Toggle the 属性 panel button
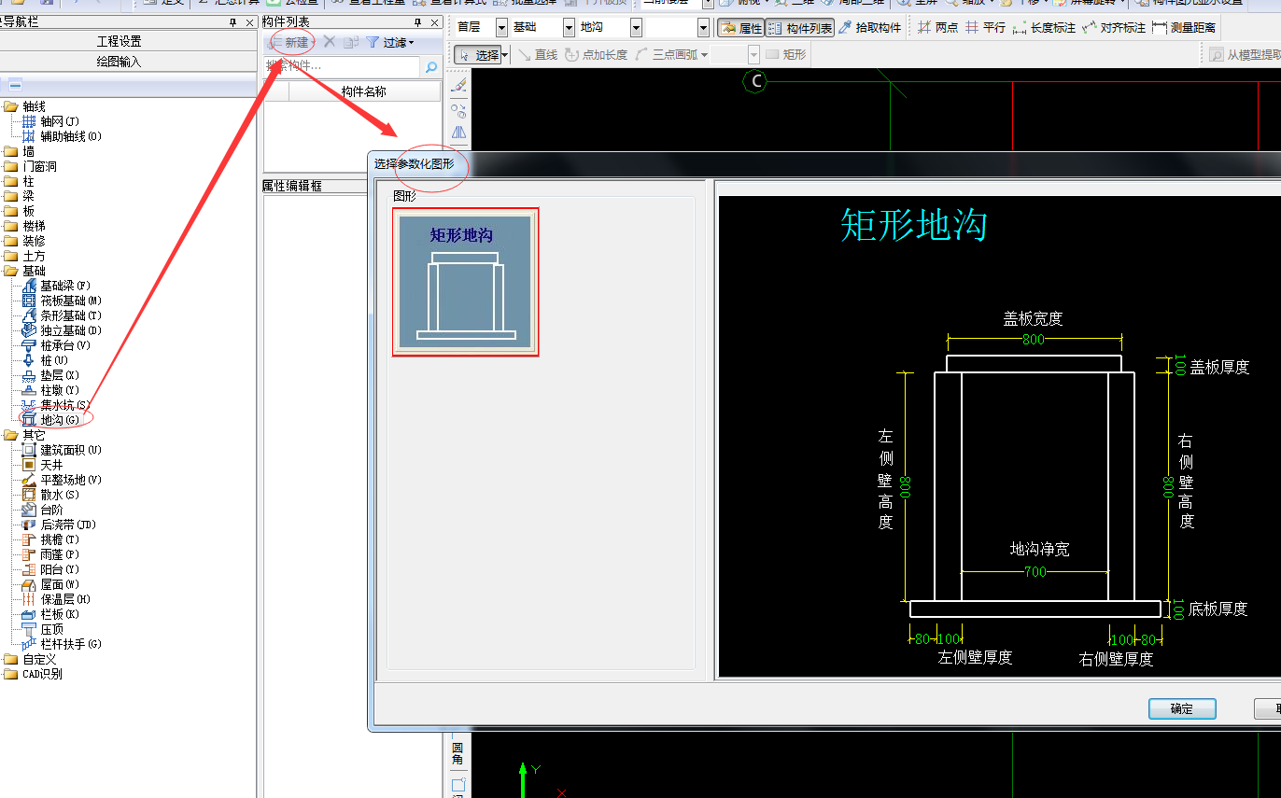The height and width of the screenshot is (798, 1281). tap(741, 28)
